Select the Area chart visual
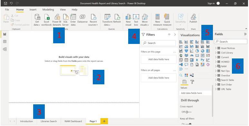This screenshot has width=249, height=126. [x=186, y=46]
